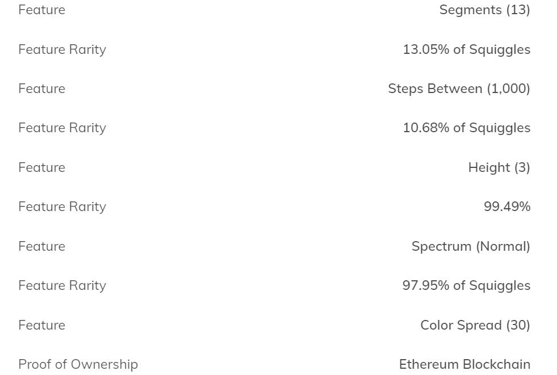This screenshot has width=557, height=375.
Task: Click the Feature Rarity label beside 99.49%
Action: click(62, 207)
